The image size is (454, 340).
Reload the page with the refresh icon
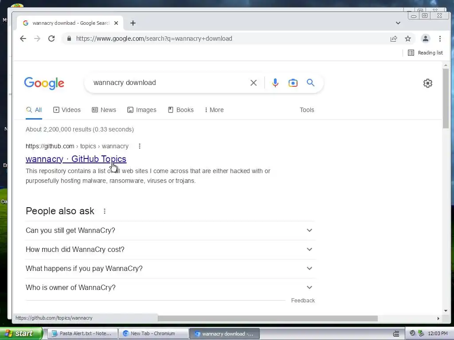51,39
